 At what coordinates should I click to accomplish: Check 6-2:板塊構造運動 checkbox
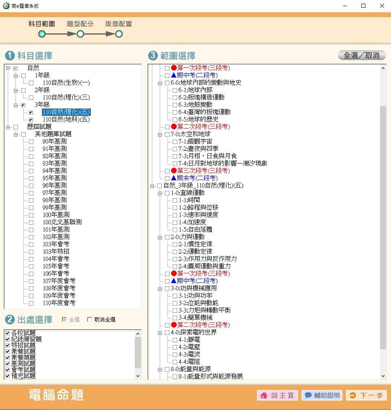click(x=175, y=98)
